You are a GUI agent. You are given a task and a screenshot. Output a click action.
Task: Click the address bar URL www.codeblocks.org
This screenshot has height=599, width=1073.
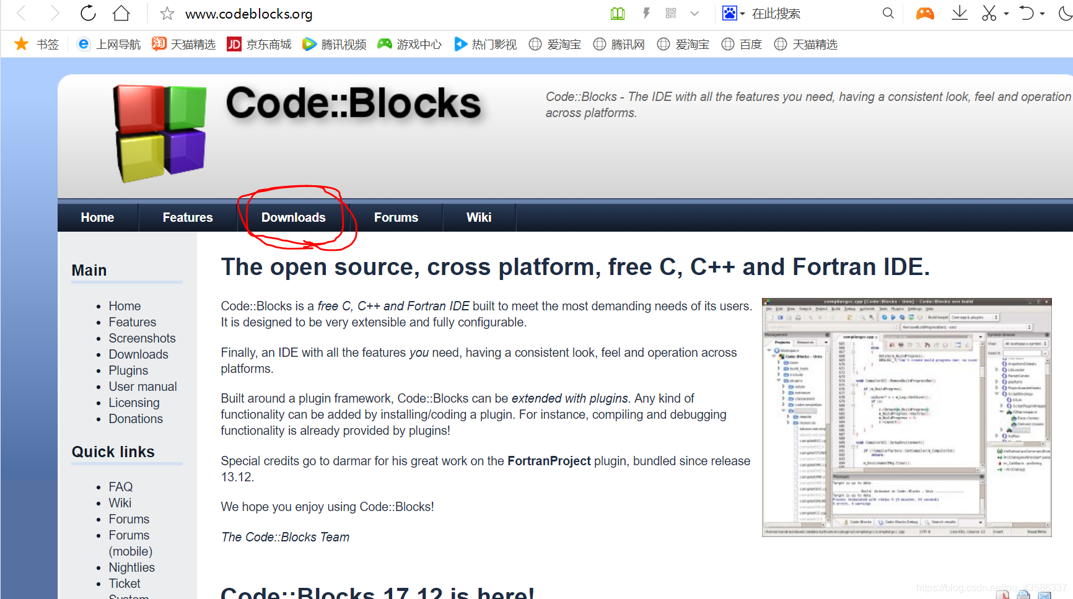tap(249, 14)
